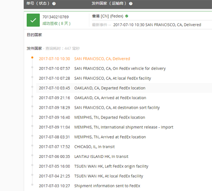Select the LANTAU ISLAND HK, In transit entry
The image size is (212, 191).
(x=101, y=156)
